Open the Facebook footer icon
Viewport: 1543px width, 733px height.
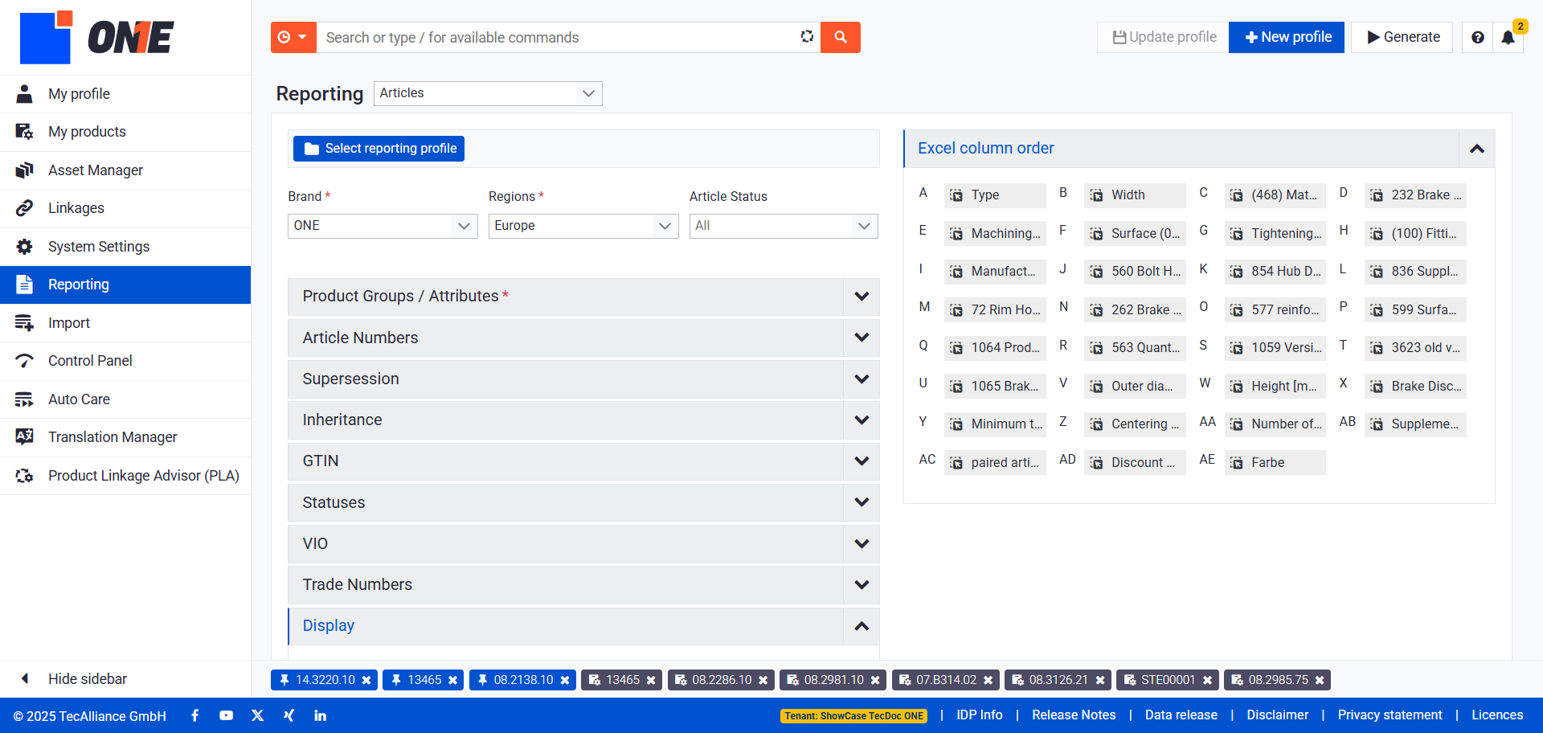coord(195,715)
